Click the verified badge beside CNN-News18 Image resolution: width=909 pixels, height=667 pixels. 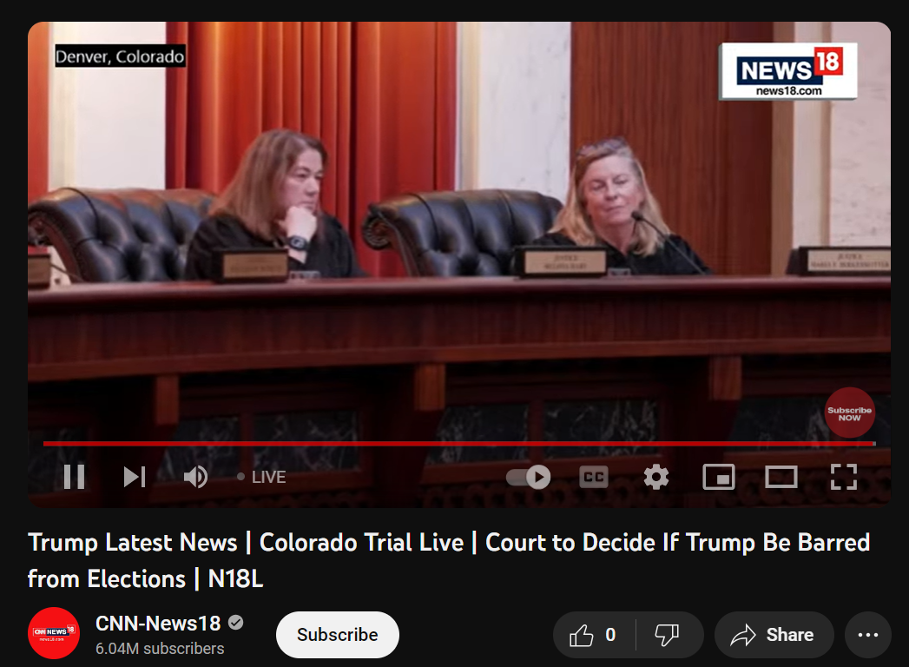point(235,623)
